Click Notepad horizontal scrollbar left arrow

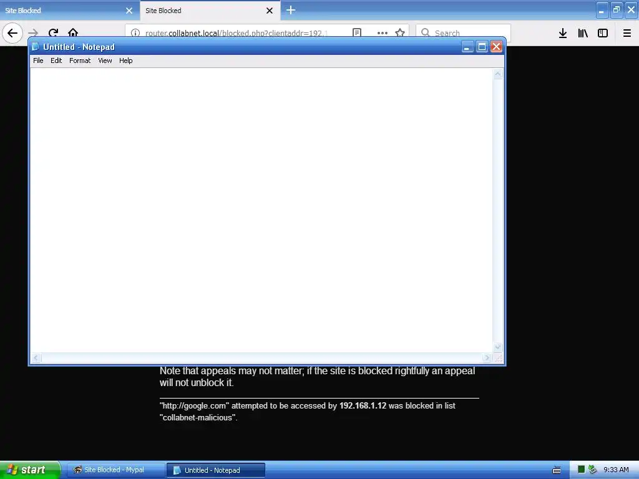point(36,358)
